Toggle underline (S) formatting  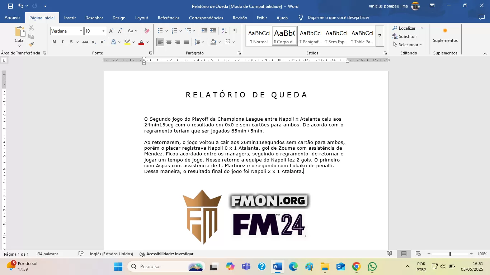71,42
